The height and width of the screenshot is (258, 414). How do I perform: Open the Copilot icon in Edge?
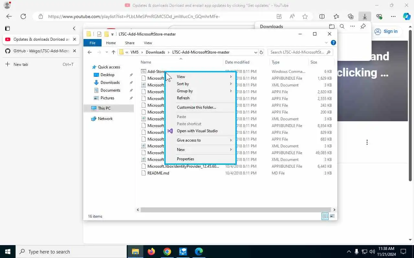(x=407, y=16)
